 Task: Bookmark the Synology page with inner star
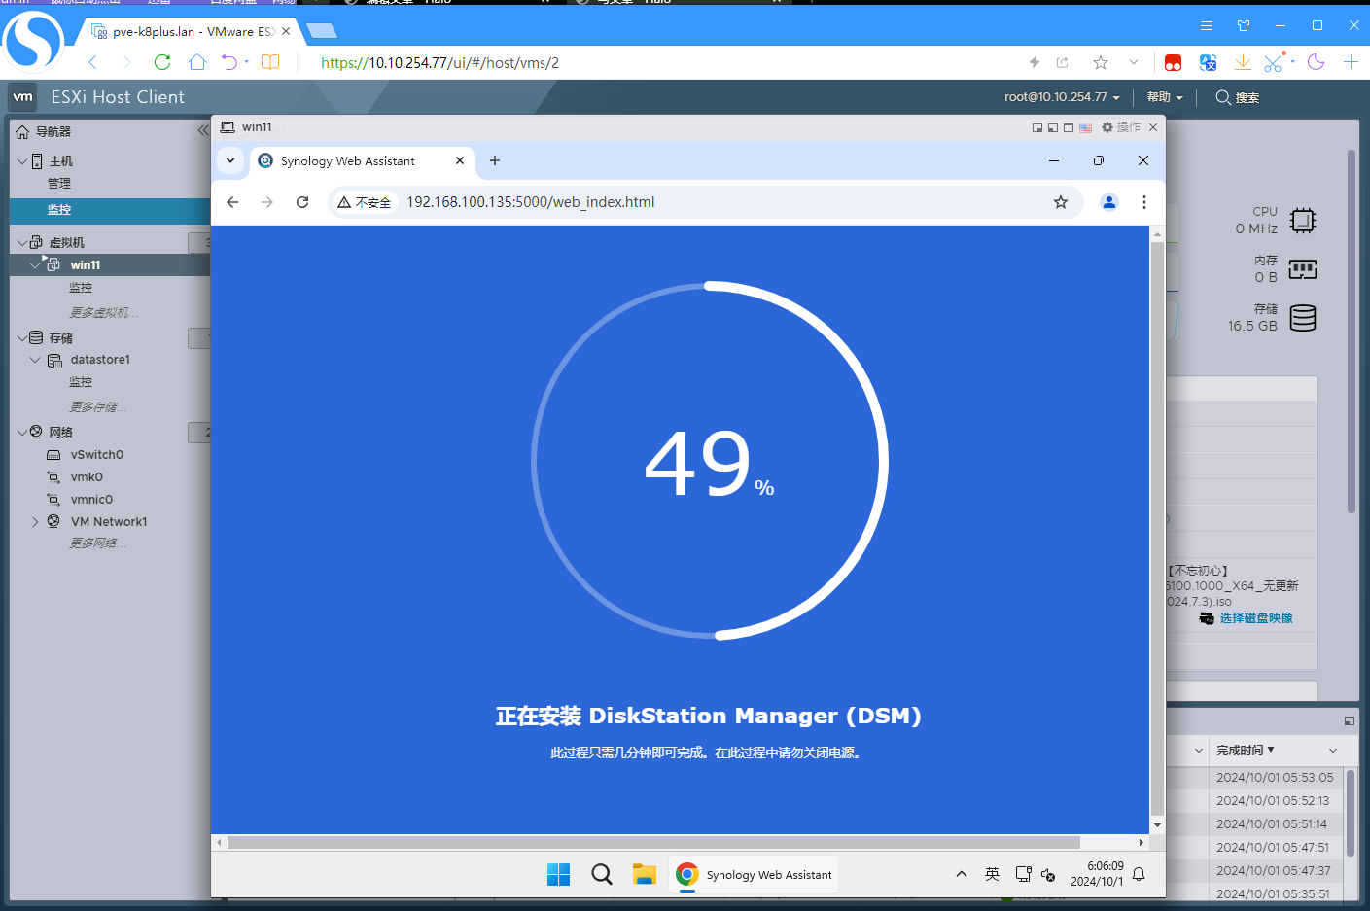tap(1061, 202)
